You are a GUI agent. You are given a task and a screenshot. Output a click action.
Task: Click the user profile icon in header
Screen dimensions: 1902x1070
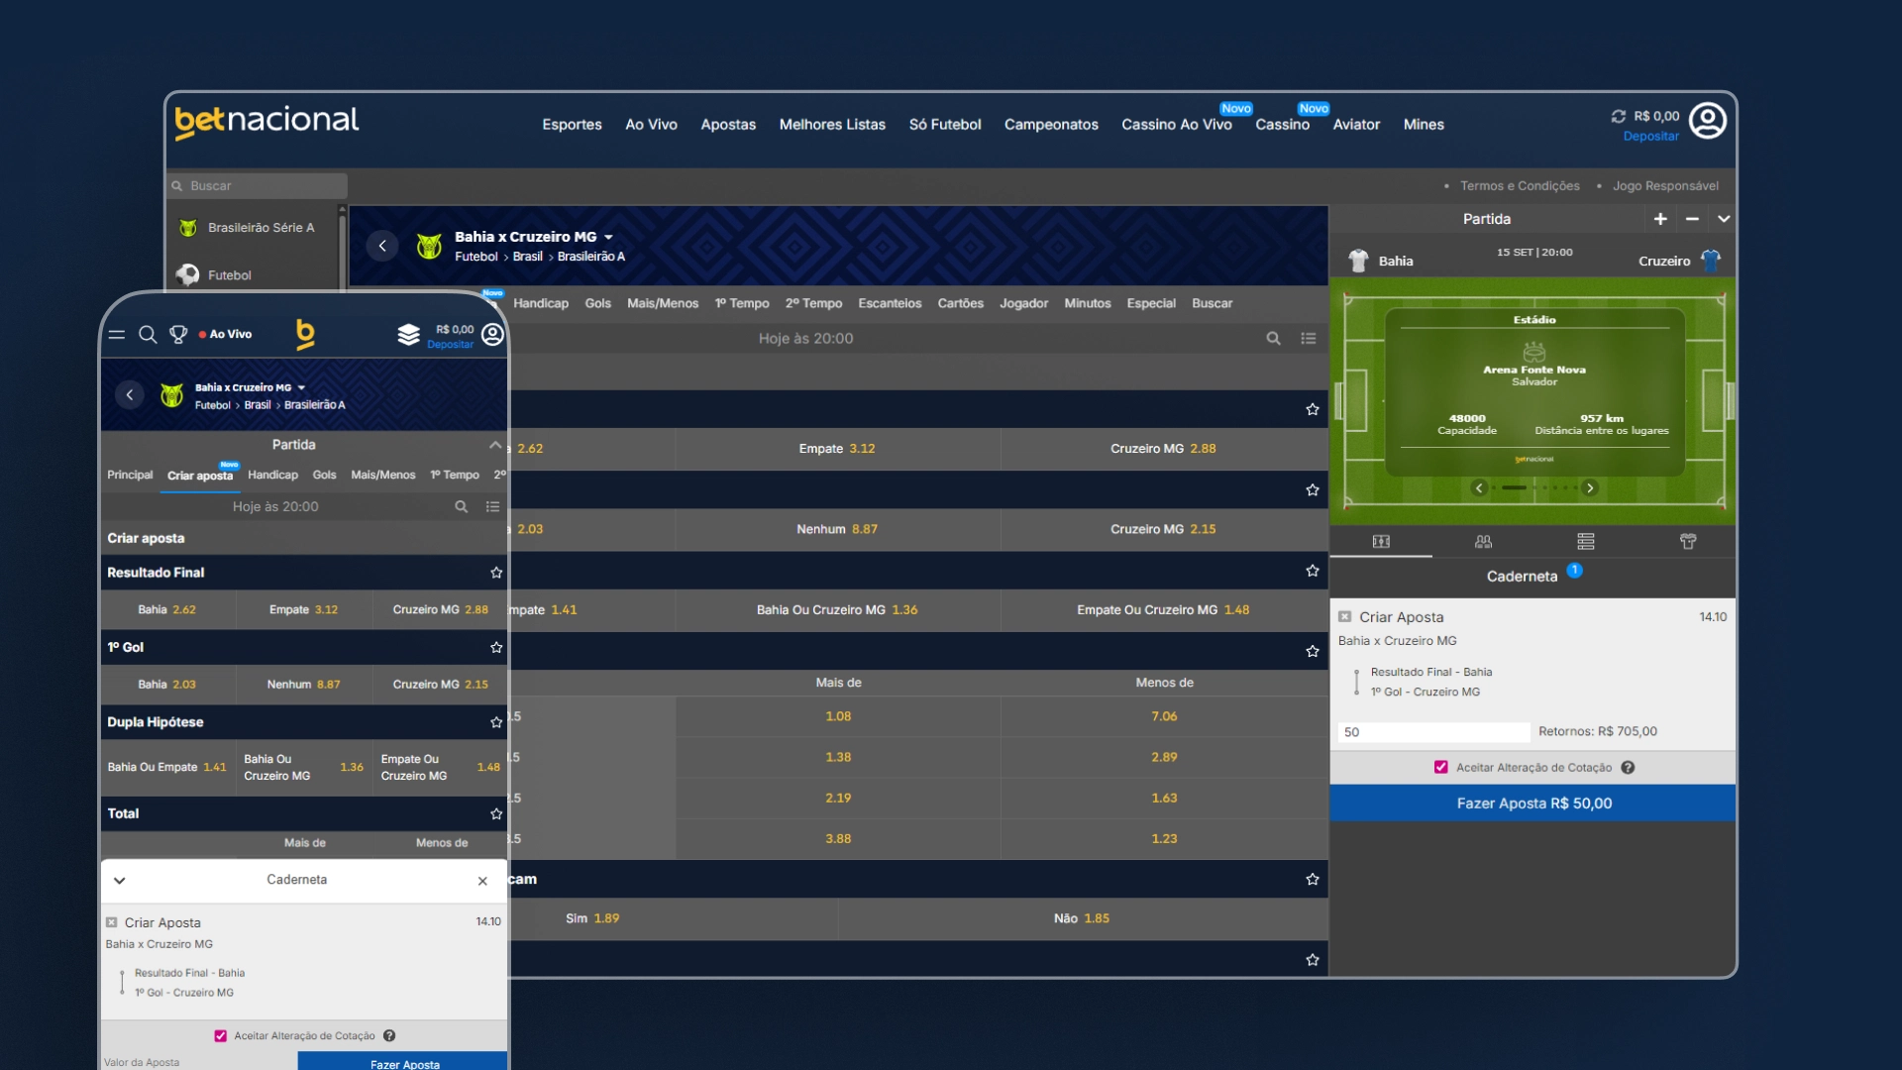pyautogui.click(x=1707, y=121)
